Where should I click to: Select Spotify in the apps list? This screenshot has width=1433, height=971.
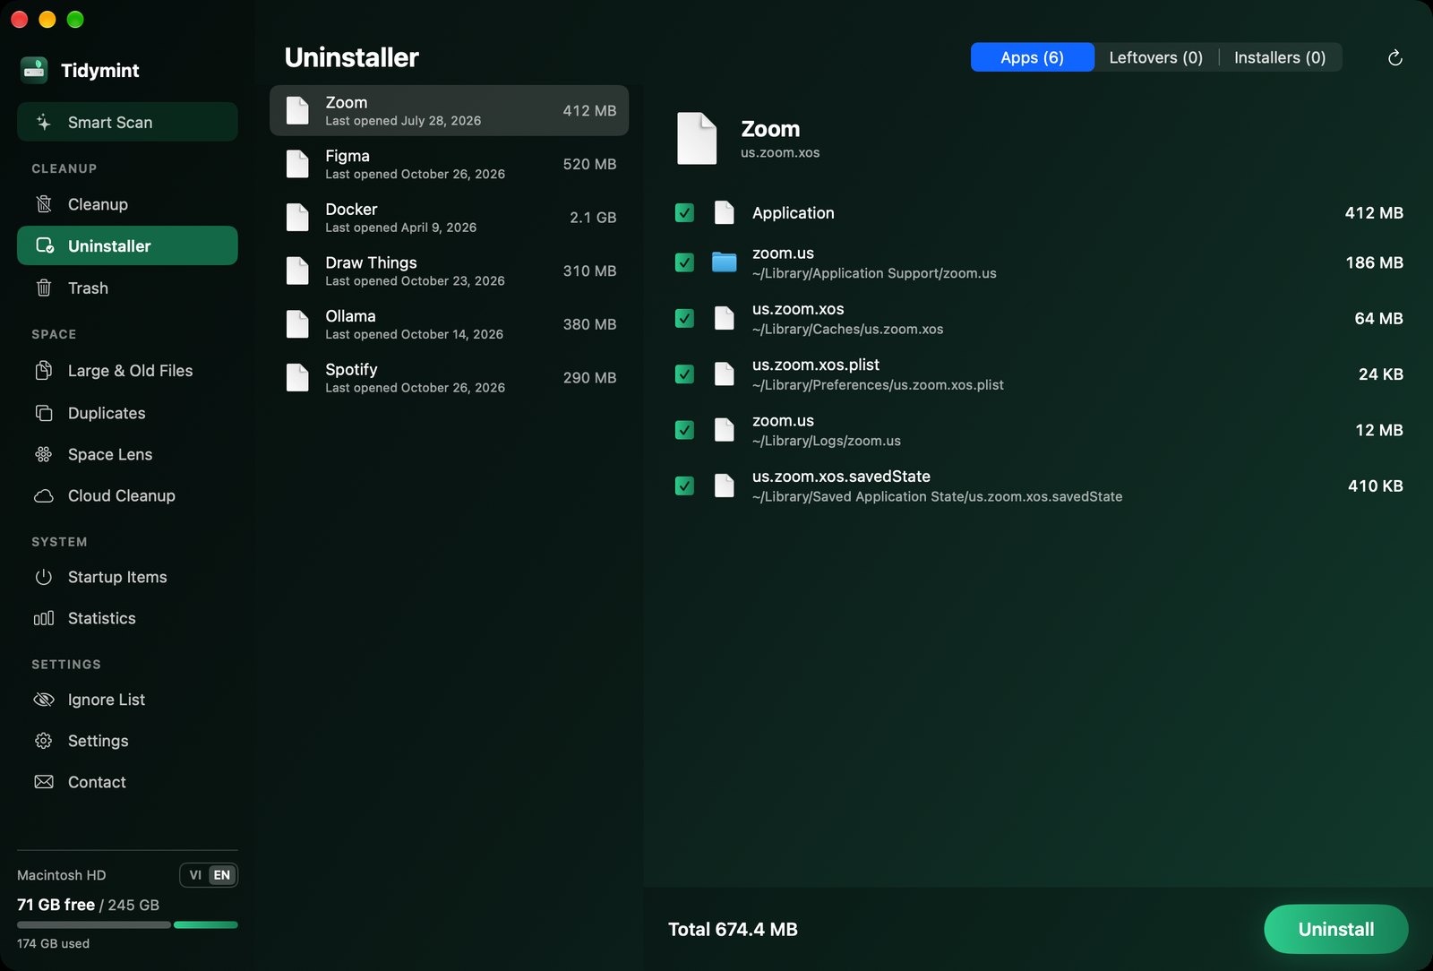[x=449, y=378]
